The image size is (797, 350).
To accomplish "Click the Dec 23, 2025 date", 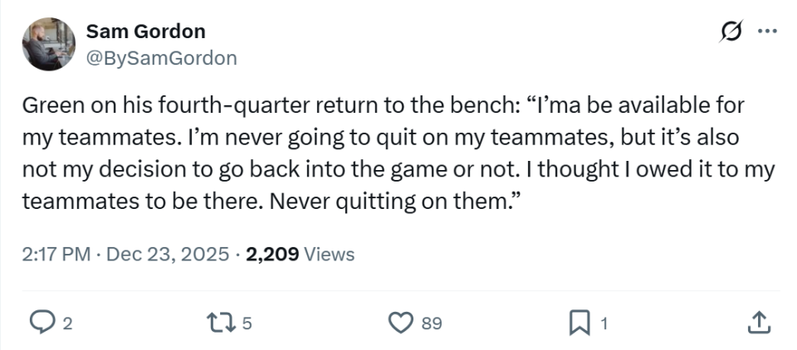I will pyautogui.click(x=166, y=255).
